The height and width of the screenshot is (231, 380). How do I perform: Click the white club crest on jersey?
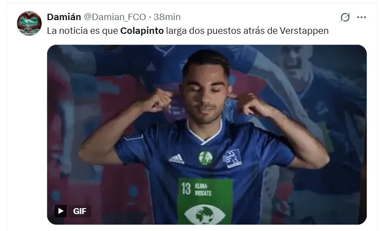pyautogui.click(x=232, y=159)
